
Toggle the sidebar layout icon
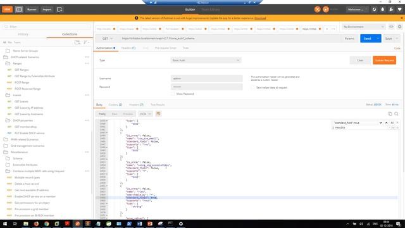[x=19, y=9]
